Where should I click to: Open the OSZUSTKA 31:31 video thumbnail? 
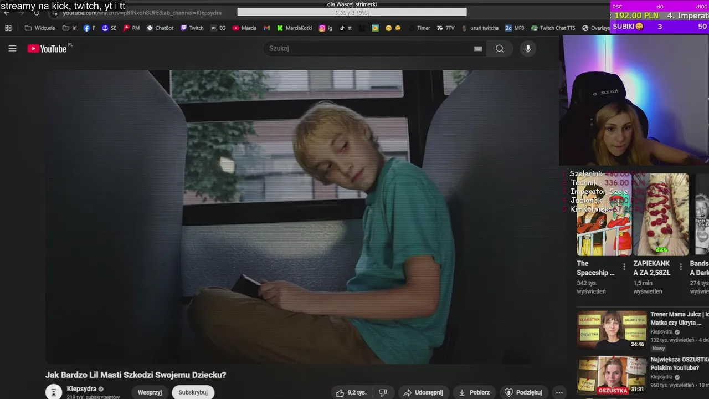(612, 375)
